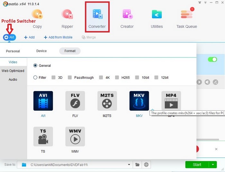
Task: Check the 4K filter checkbox
Action: 101,77
